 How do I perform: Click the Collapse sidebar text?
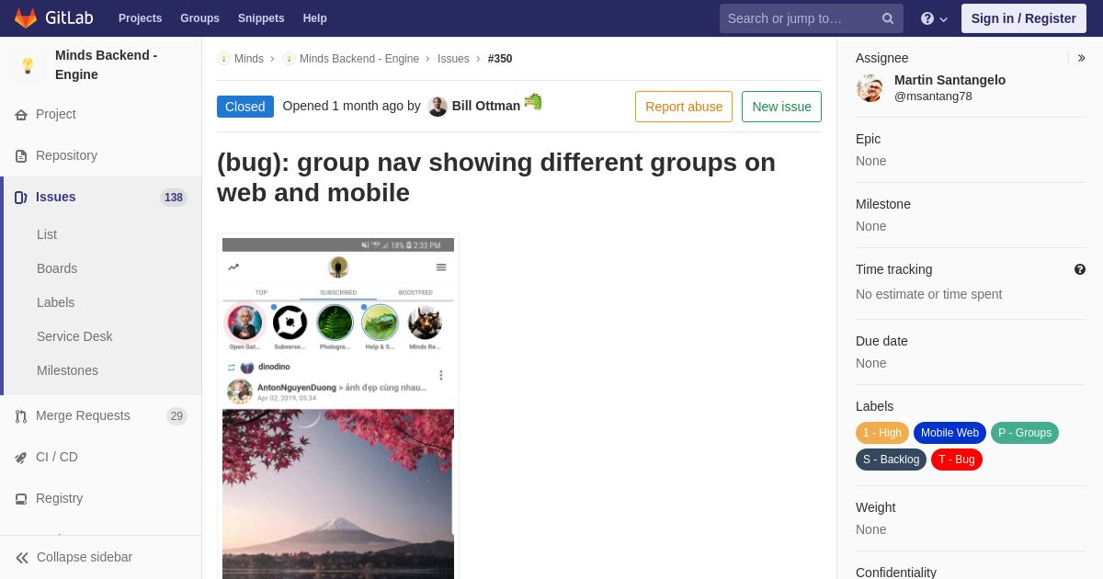[85, 557]
